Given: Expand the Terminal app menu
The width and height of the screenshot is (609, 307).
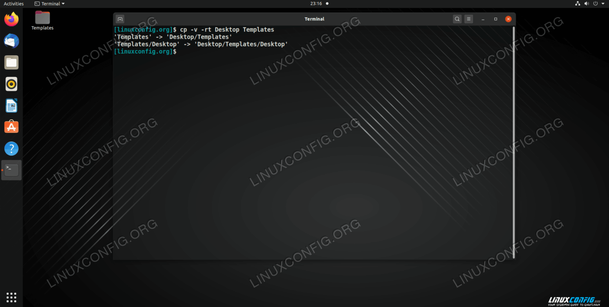Looking at the screenshot, I should click(x=50, y=4).
